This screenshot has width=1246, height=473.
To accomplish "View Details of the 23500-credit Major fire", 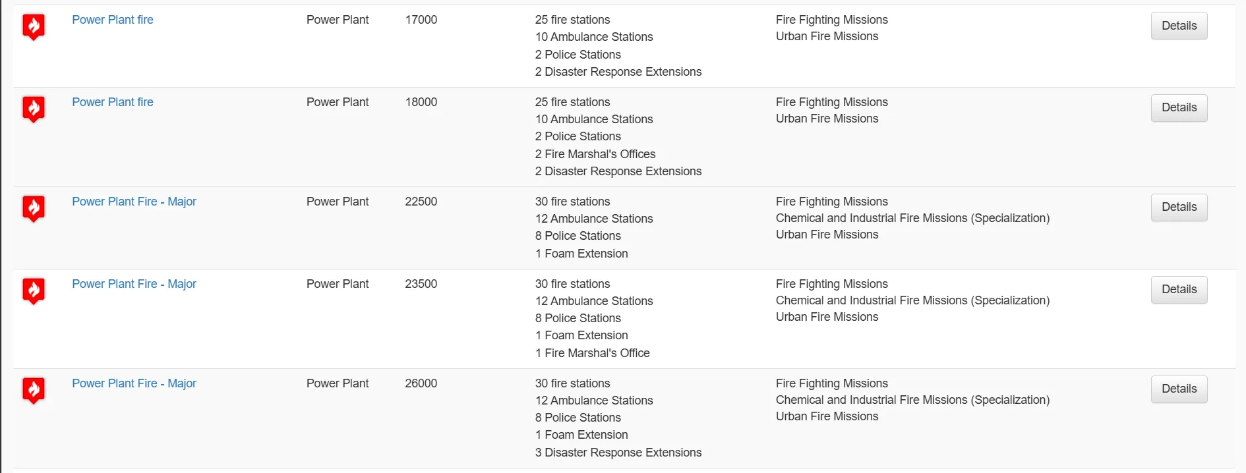I will point(1179,290).
